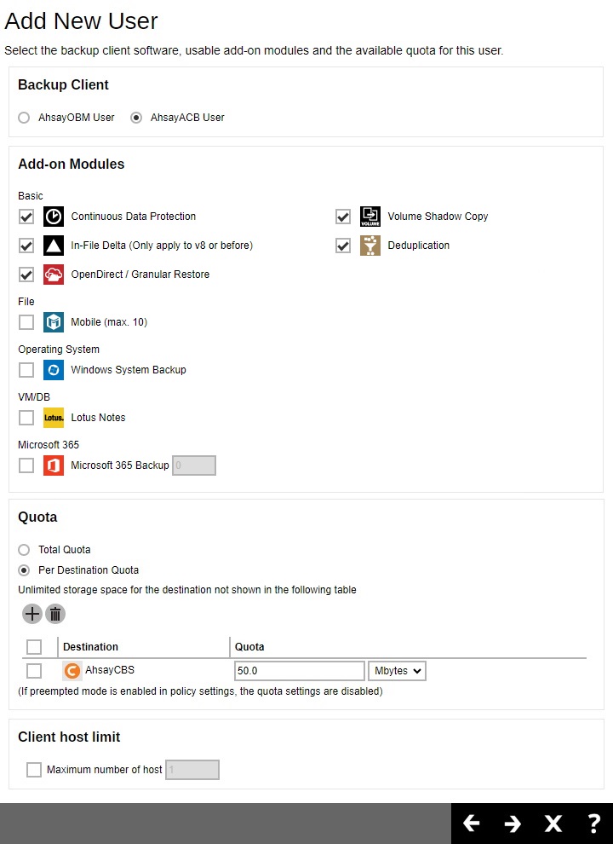This screenshot has width=613, height=844.
Task: Tick the Maximum number of host checkbox
Action: 34,770
